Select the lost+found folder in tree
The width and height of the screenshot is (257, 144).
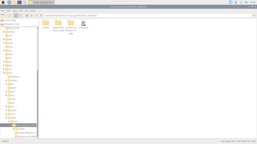[12, 28]
